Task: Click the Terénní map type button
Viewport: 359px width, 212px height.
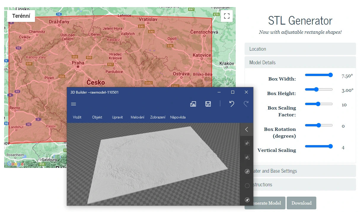Action: coord(21,16)
